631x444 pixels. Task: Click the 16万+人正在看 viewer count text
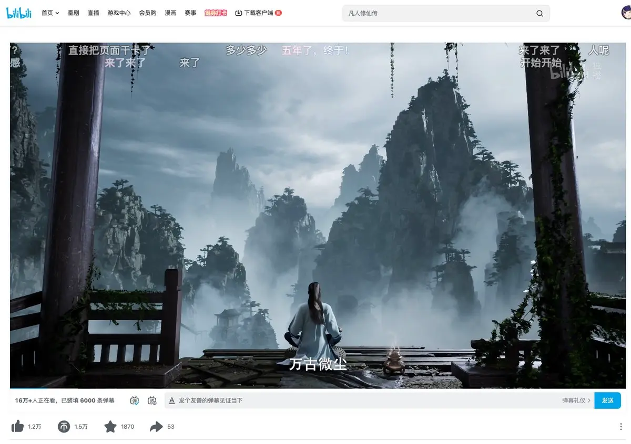tap(35, 400)
